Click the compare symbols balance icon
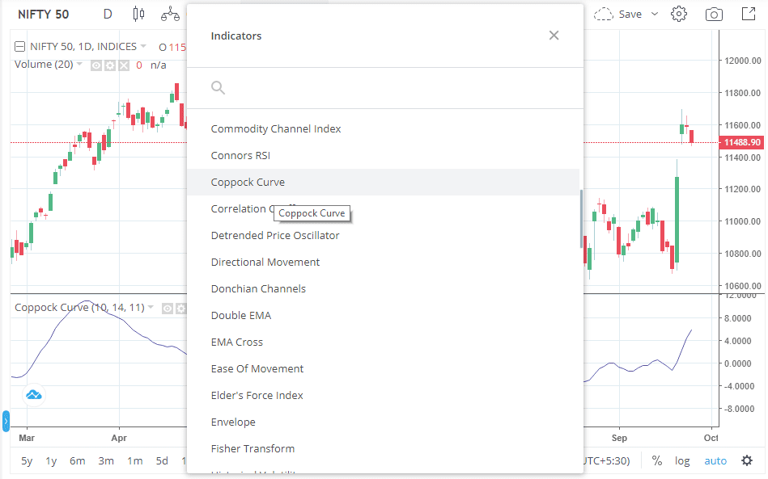 [x=170, y=15]
